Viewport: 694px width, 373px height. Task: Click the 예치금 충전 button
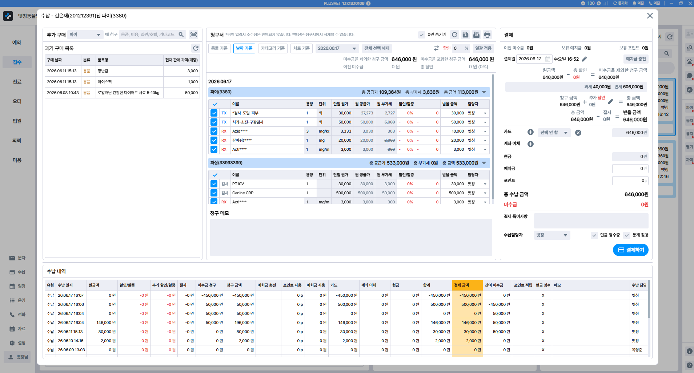pos(636,59)
